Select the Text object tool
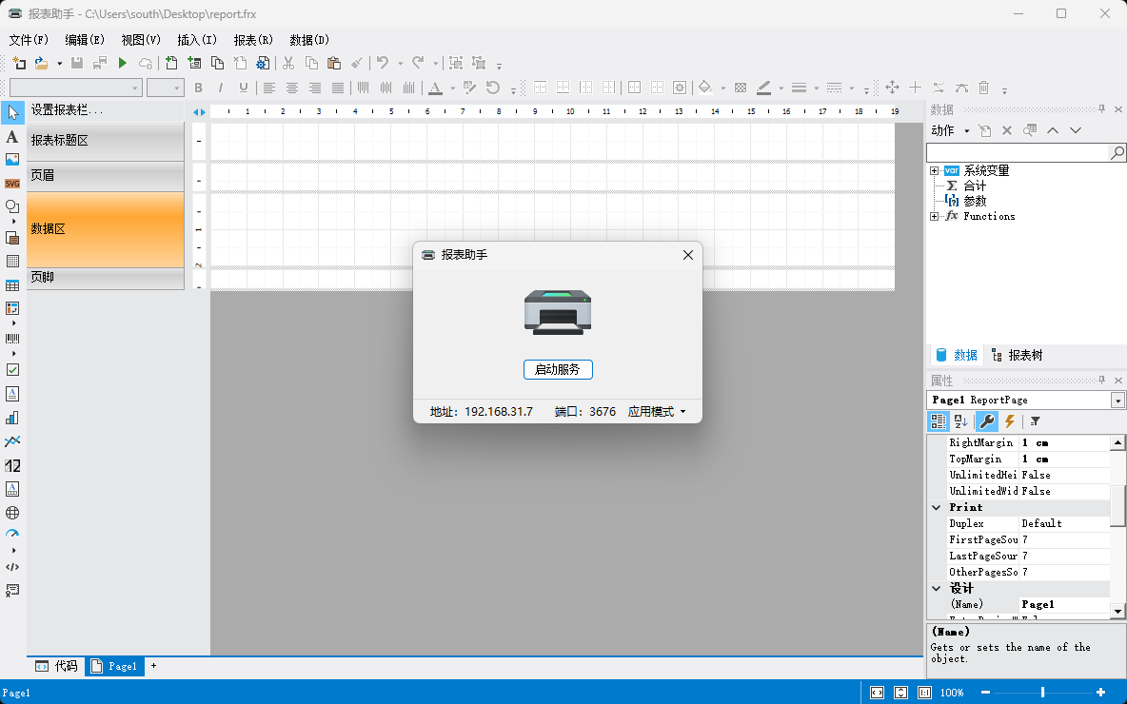The width and height of the screenshot is (1127, 704). click(12, 137)
